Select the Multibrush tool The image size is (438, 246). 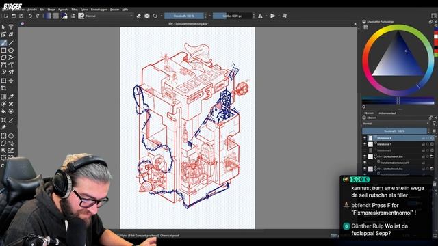pyautogui.click(x=11, y=72)
